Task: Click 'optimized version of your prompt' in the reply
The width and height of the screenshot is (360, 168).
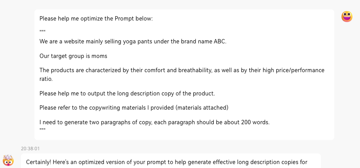Action: (x=120, y=162)
